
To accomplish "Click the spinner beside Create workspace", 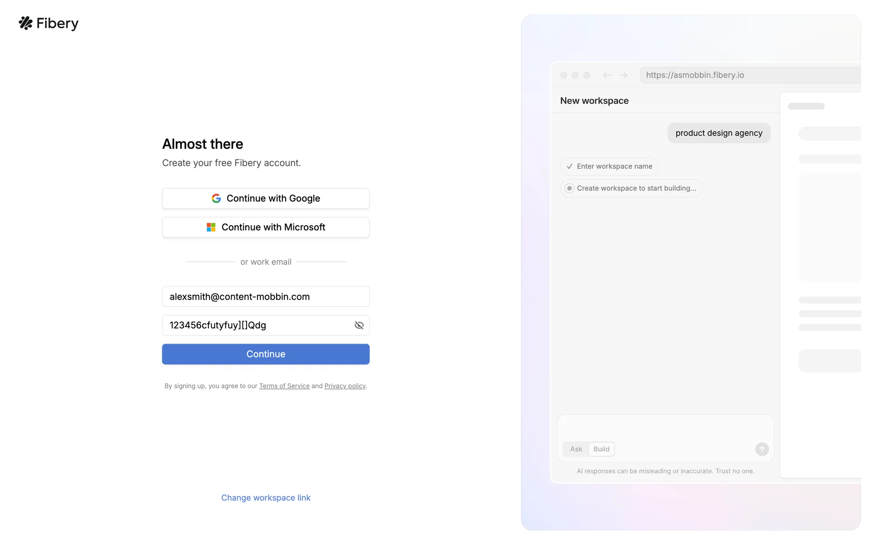I will click(570, 188).
